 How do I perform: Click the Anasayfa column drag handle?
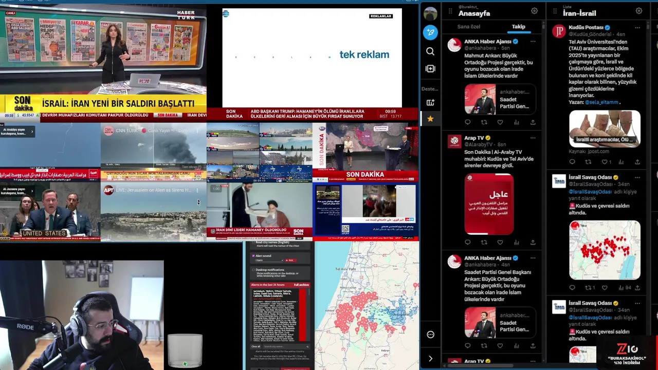(x=450, y=11)
